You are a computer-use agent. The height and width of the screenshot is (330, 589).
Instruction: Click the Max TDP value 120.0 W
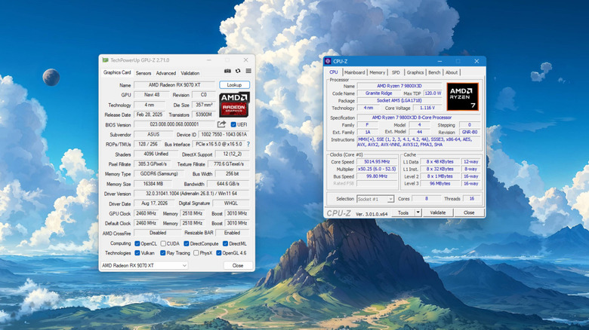click(433, 93)
